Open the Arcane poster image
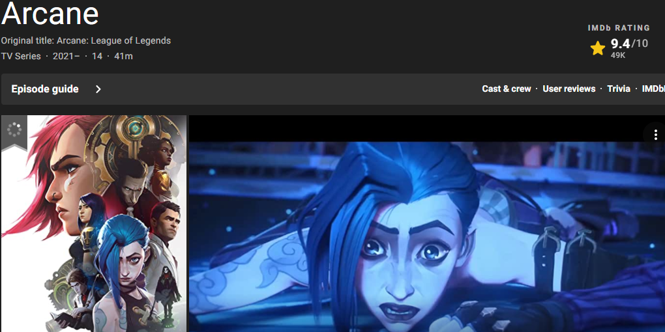 tap(94, 223)
